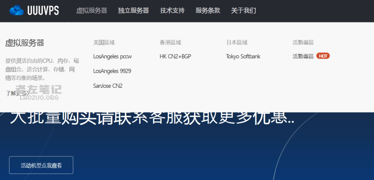Viewport: 374px width, 180px height.
Task: Click the 美国區域 column heading
Action: (x=104, y=43)
